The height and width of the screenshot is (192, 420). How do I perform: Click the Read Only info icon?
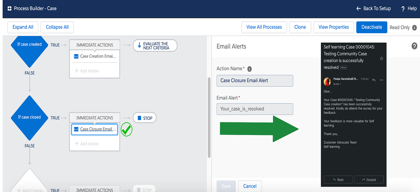pos(415,27)
